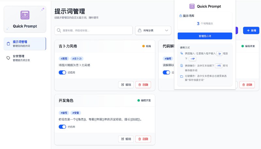The image size is (261, 149).
Task: Click the Quick Prompt logo in popup
Action: pyautogui.click(x=192, y=6)
